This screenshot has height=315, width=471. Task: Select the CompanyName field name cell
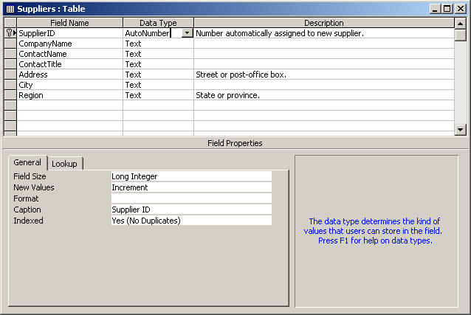coord(69,44)
